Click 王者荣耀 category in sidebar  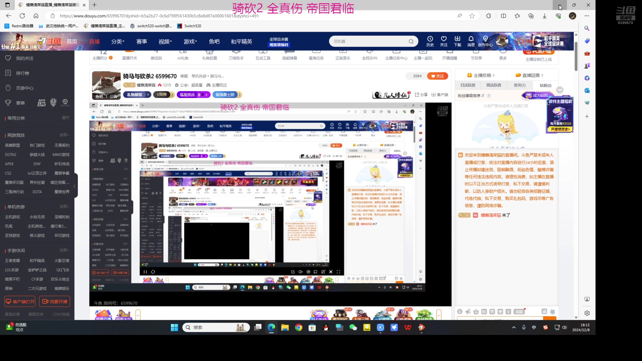tap(12, 260)
